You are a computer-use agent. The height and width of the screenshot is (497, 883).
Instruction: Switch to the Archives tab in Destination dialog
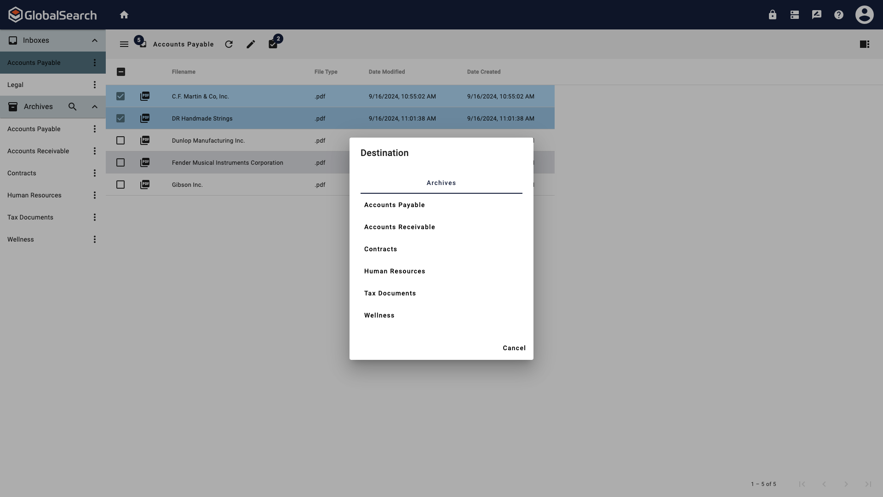441,183
